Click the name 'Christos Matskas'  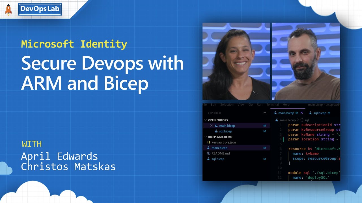click(68, 167)
